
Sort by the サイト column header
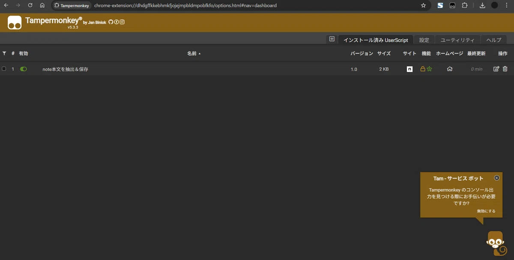(409, 53)
